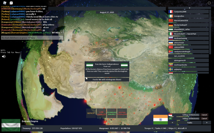Click the Durrani flag next to Pharell94220_LaFlex
Image resolution: width=214 pixels, height=133 pixels.
[x=171, y=30]
